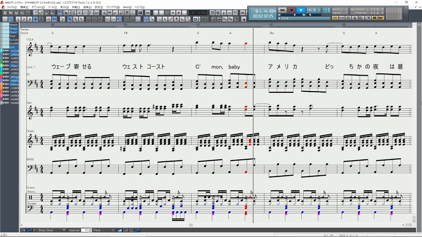Open the redo history dropdown arrow
Screen dimensions: 422x237
tap(208, 19)
